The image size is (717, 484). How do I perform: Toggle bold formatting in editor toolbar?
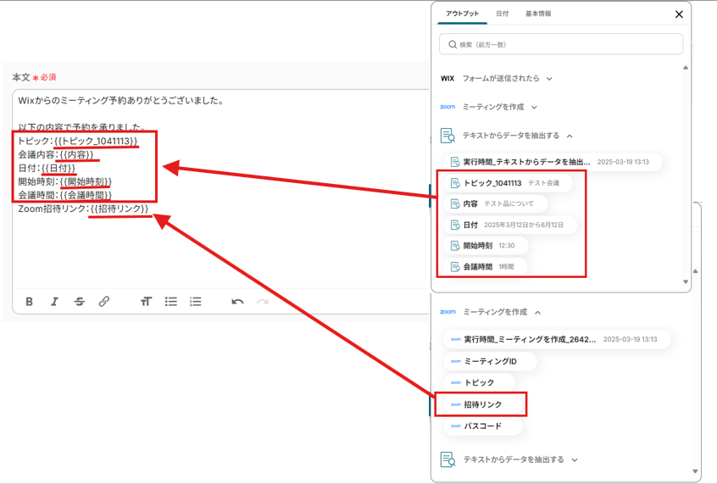pos(30,302)
